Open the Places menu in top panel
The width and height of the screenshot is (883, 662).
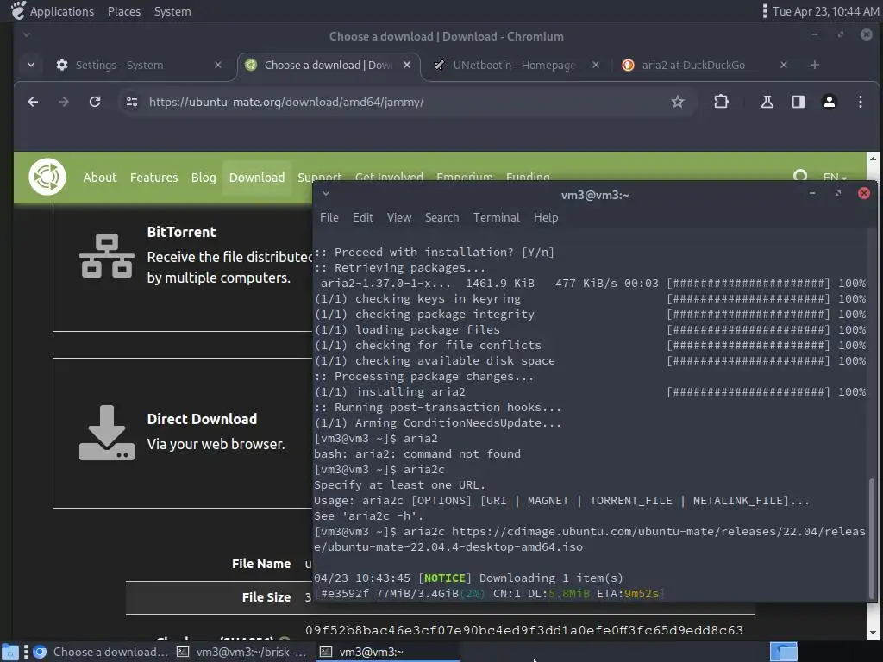[x=124, y=11]
